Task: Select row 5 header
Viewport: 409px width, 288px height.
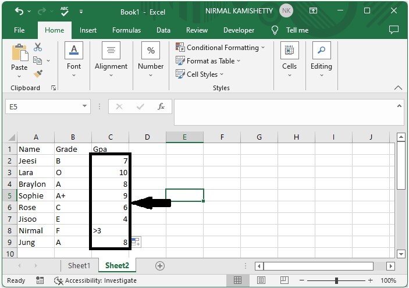Action: click(10, 195)
